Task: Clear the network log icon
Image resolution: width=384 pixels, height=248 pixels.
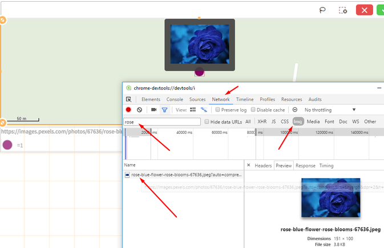Action: (139, 110)
